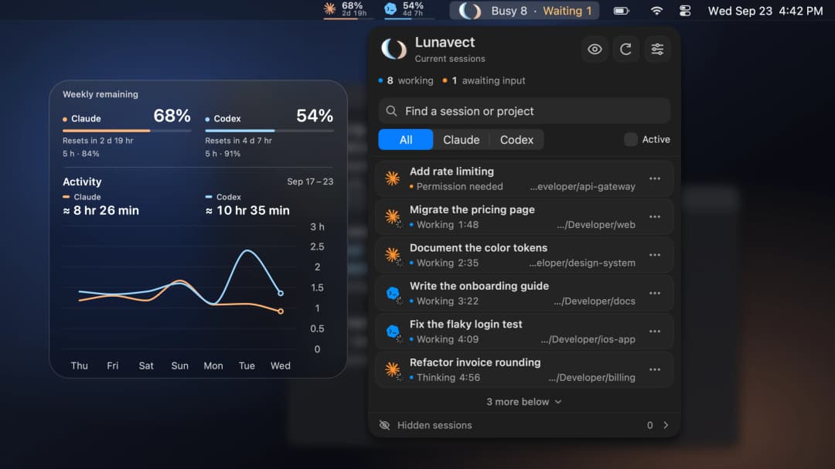Viewport: 835px width, 469px height.
Task: Open settings via the sliders icon
Action: coord(657,49)
